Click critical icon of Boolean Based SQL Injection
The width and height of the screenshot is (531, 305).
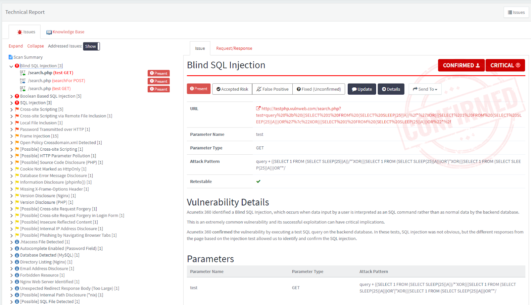coord(17,96)
